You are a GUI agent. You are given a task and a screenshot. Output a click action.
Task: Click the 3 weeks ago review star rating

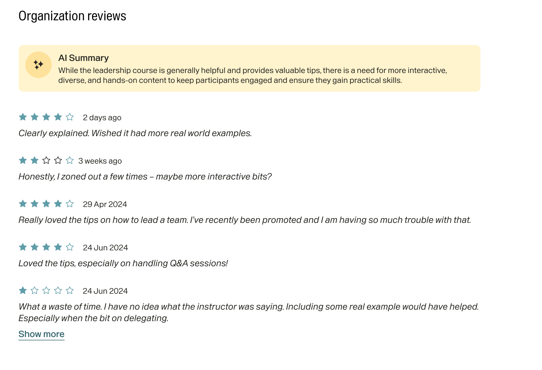(46, 161)
